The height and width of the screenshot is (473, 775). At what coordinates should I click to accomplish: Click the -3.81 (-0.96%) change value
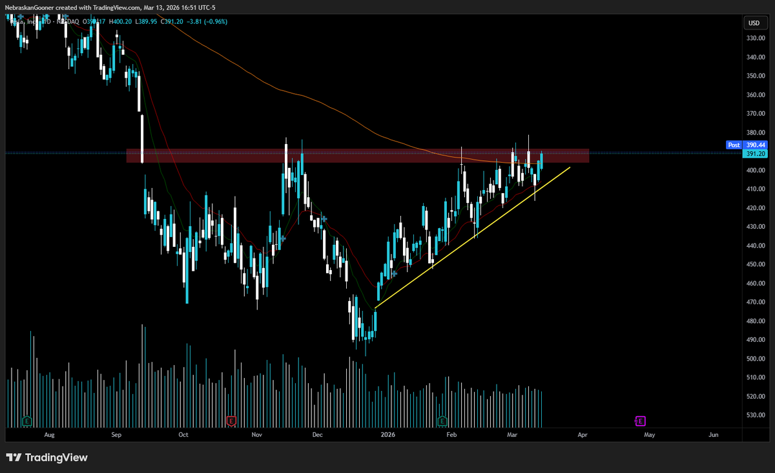[x=208, y=21]
